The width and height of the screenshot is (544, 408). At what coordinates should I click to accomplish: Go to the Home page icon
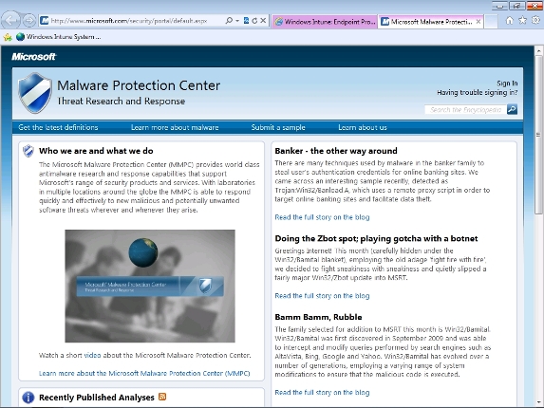point(509,21)
